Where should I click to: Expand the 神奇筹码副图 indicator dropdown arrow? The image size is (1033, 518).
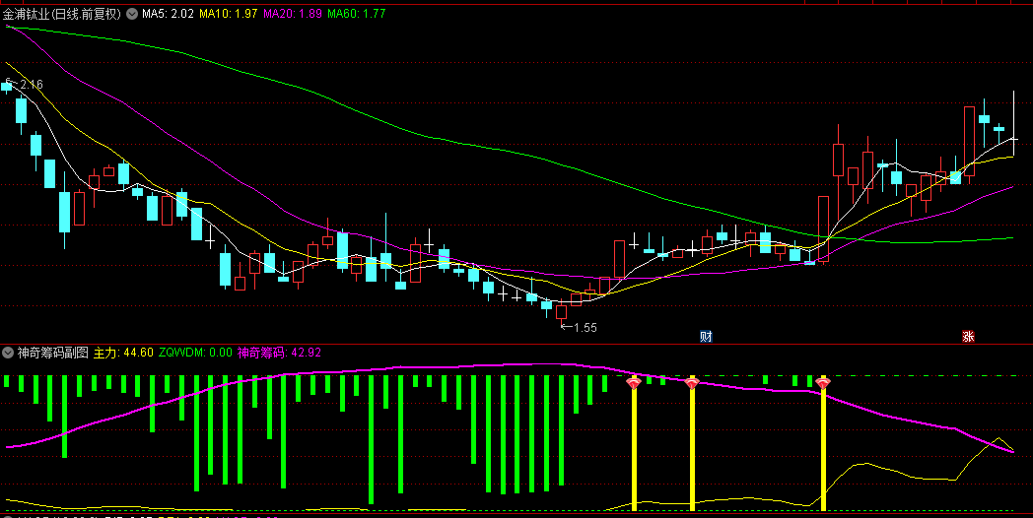[x=8, y=353]
